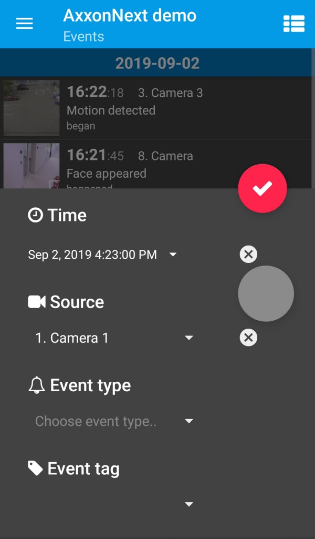The width and height of the screenshot is (315, 539).
Task: Confirm filter with red checkmark button
Action: [262, 189]
